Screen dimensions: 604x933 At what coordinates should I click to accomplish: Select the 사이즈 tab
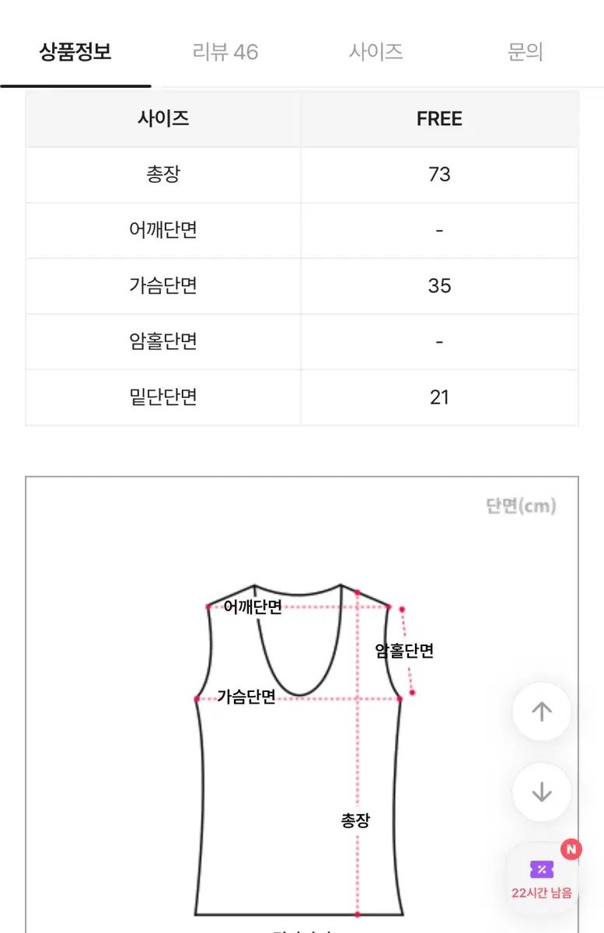click(x=375, y=52)
